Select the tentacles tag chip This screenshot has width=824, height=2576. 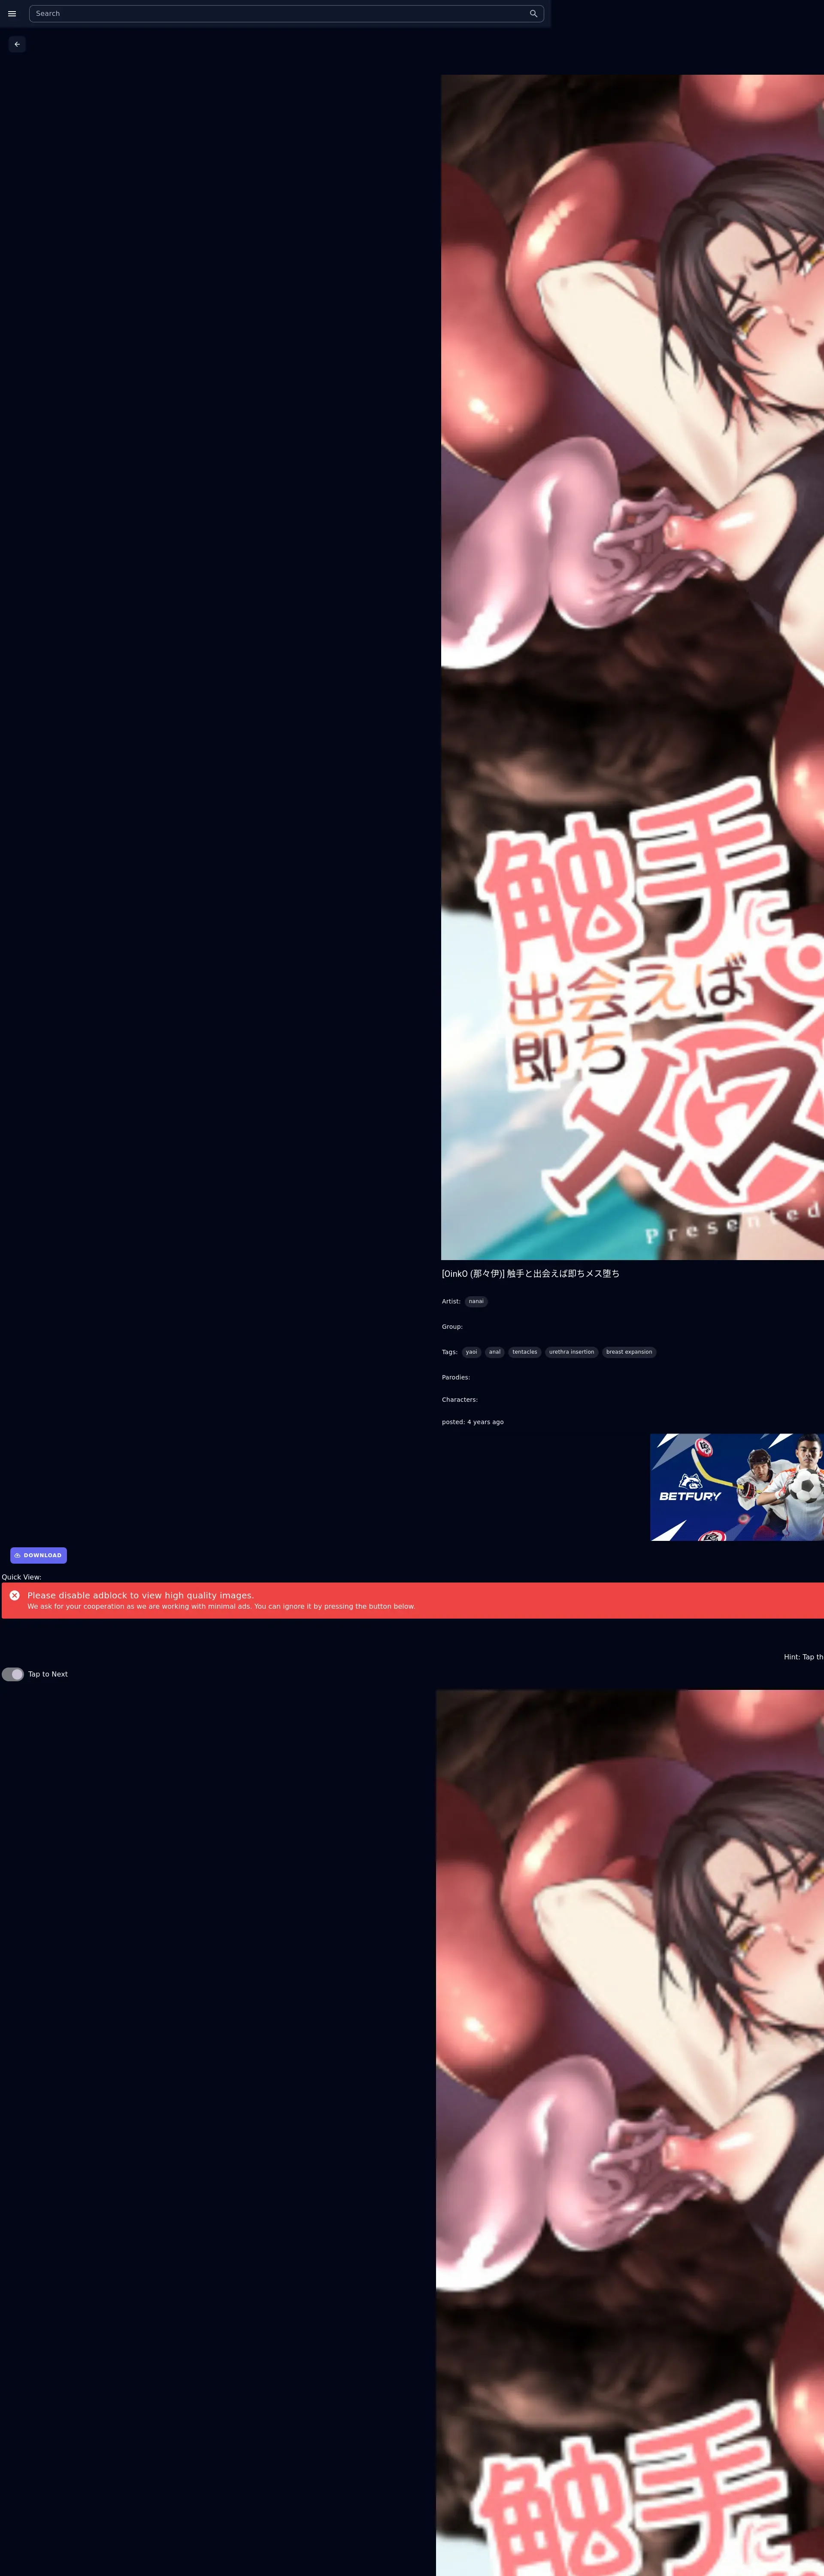coord(525,1352)
